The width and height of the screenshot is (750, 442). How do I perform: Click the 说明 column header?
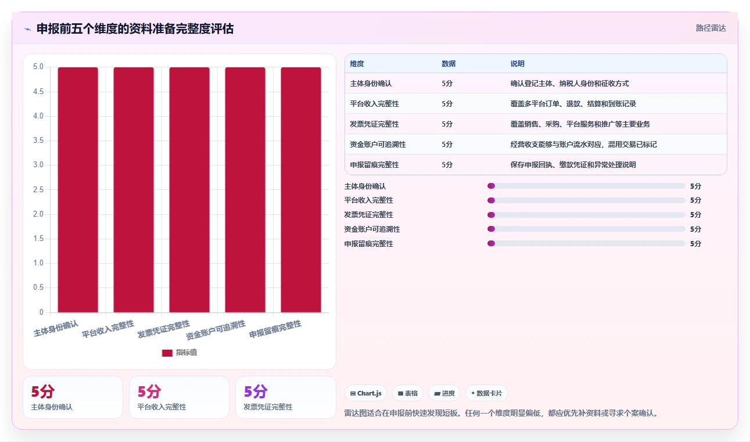click(x=518, y=64)
